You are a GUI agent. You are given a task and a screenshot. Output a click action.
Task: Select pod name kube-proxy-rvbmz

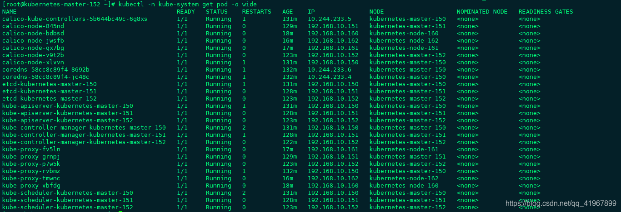click(31, 171)
